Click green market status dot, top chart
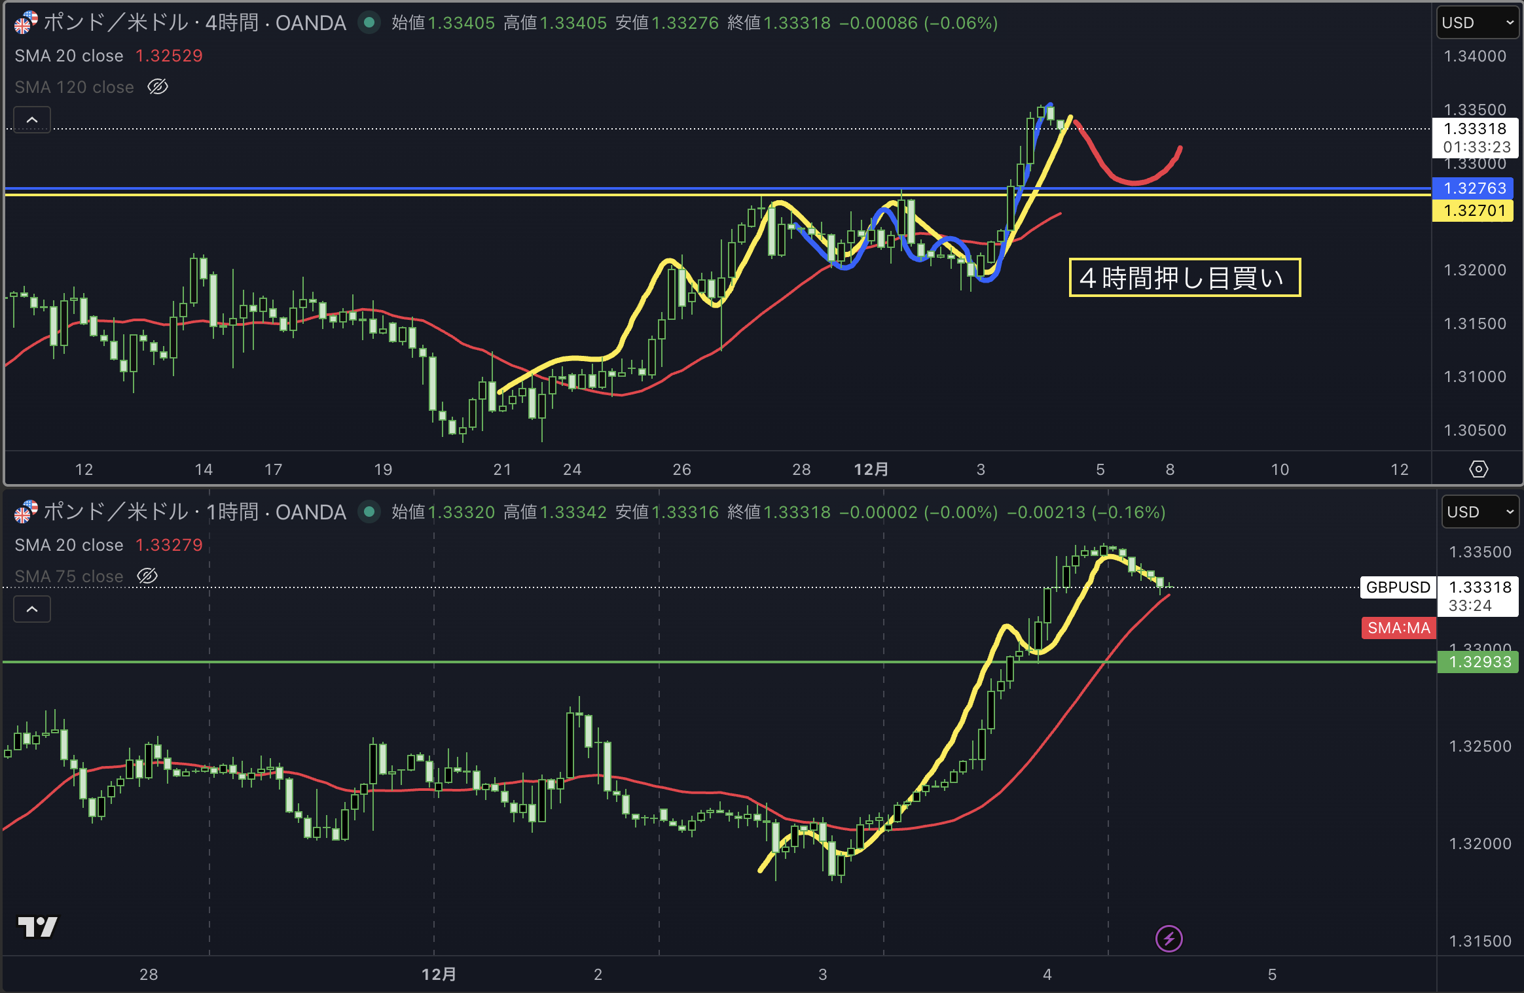The height and width of the screenshot is (993, 1524). coord(369,23)
